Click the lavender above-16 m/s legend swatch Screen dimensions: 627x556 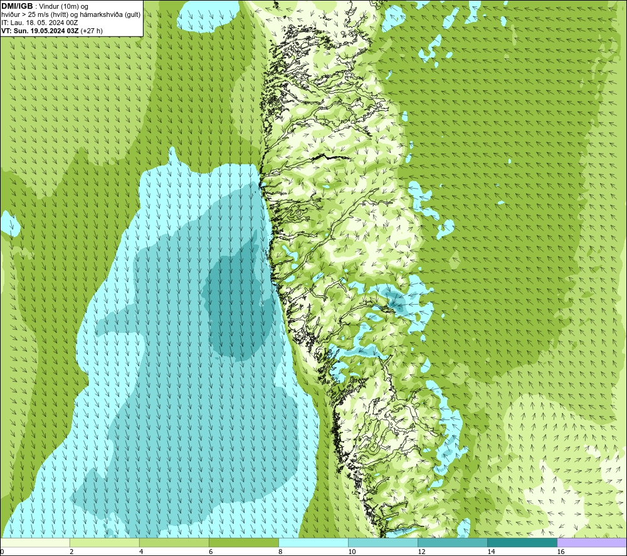pos(592,543)
